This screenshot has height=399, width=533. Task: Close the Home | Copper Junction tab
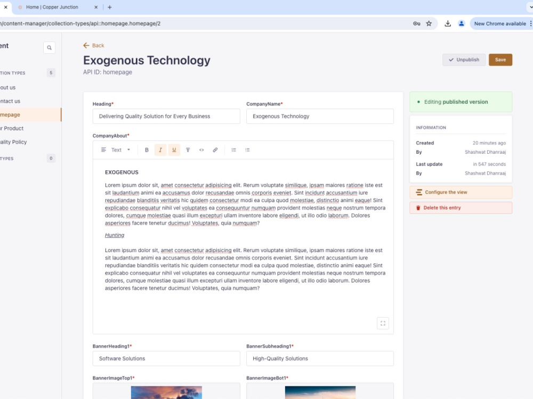pyautogui.click(x=96, y=7)
